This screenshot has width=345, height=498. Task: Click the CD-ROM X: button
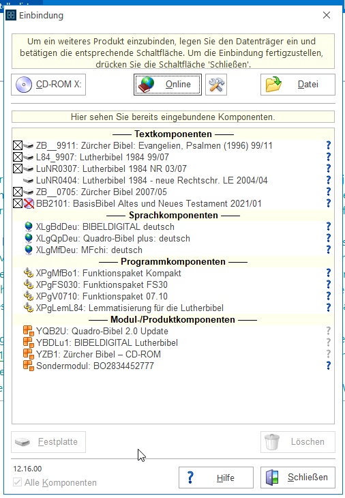(x=48, y=85)
